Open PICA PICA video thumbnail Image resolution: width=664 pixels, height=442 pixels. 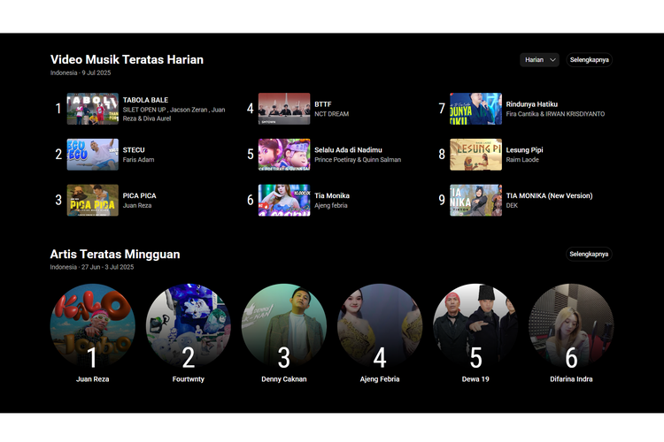[92, 201]
